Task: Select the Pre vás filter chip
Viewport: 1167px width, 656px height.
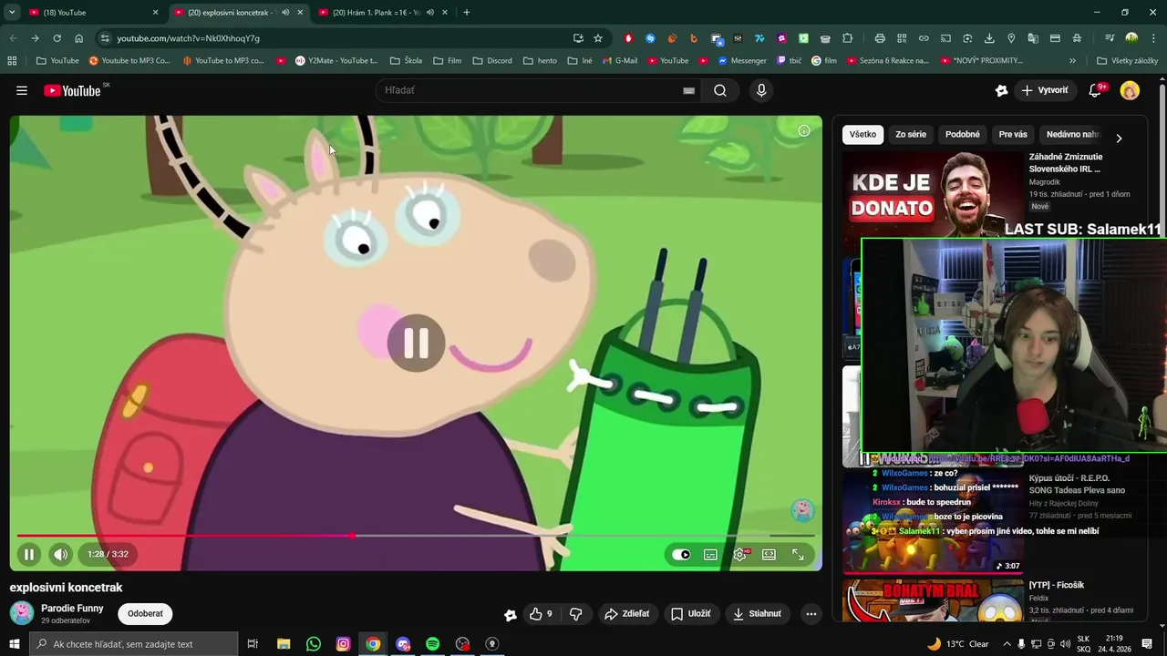Action: pyautogui.click(x=1013, y=134)
